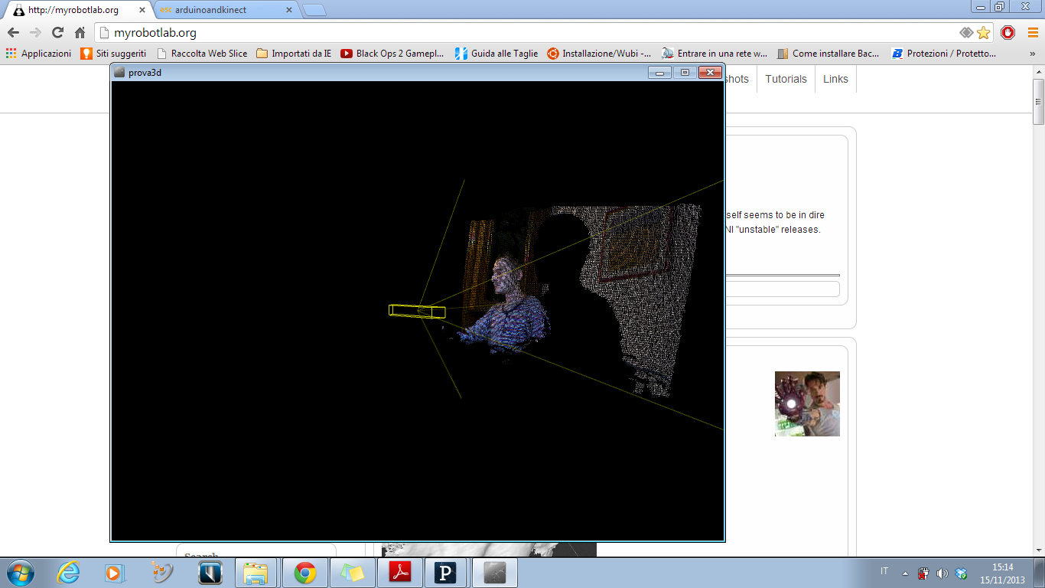This screenshot has height=588, width=1045.
Task: Open the Chrome home page button
Action: pos(80,33)
